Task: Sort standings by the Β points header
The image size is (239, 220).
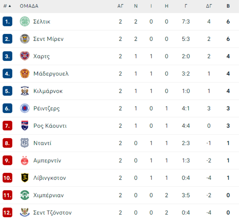Action: (228, 6)
